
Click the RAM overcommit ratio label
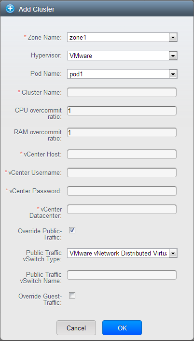(38, 135)
